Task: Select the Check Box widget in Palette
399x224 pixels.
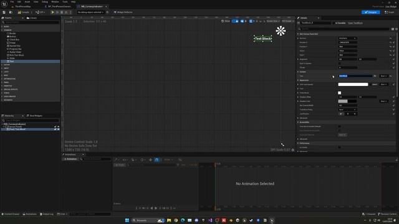Action: click(x=13, y=40)
